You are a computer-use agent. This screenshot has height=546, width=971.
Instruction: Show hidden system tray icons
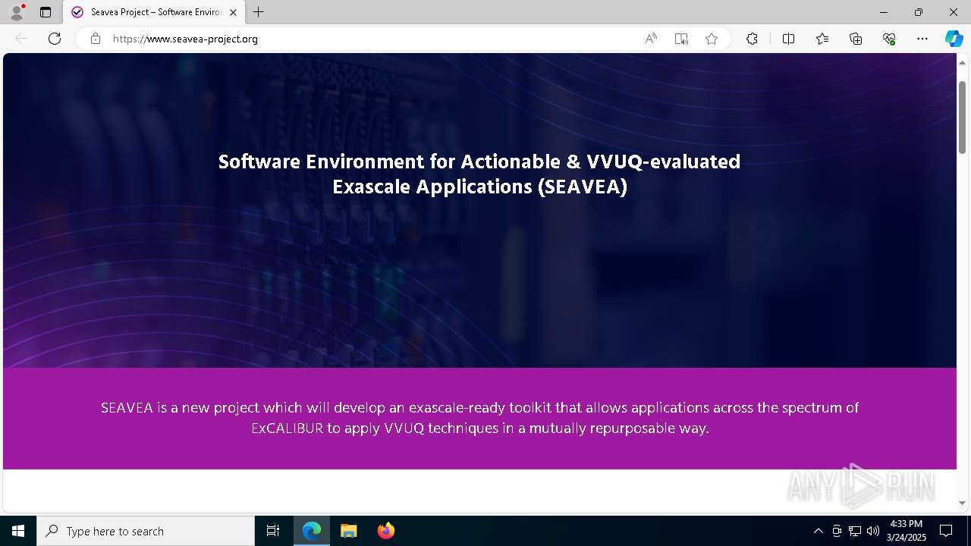click(x=818, y=531)
